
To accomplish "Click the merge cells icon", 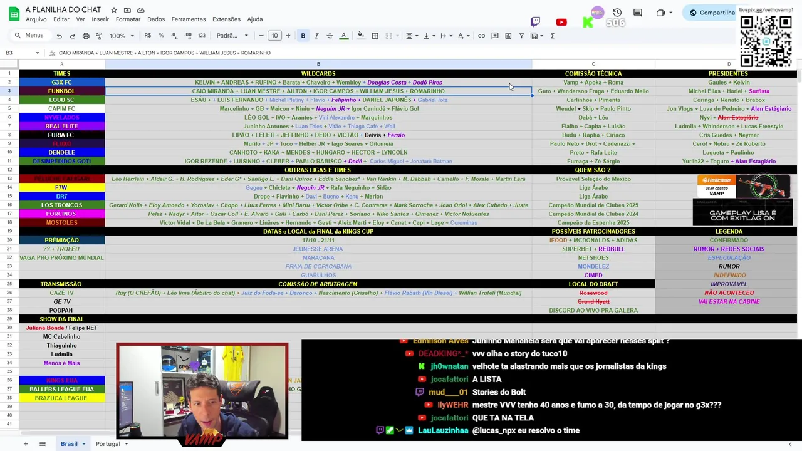I will coord(388,36).
